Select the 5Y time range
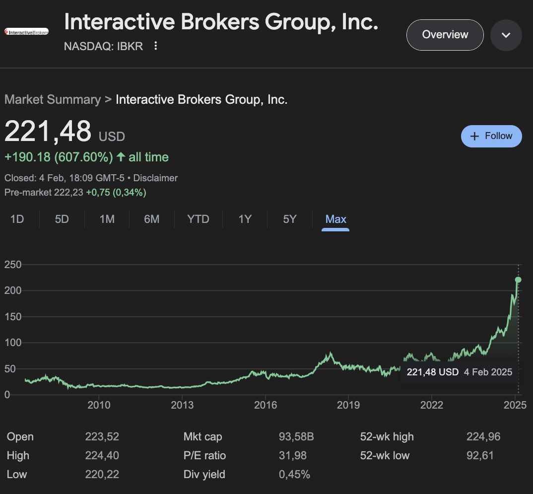 [x=289, y=219]
